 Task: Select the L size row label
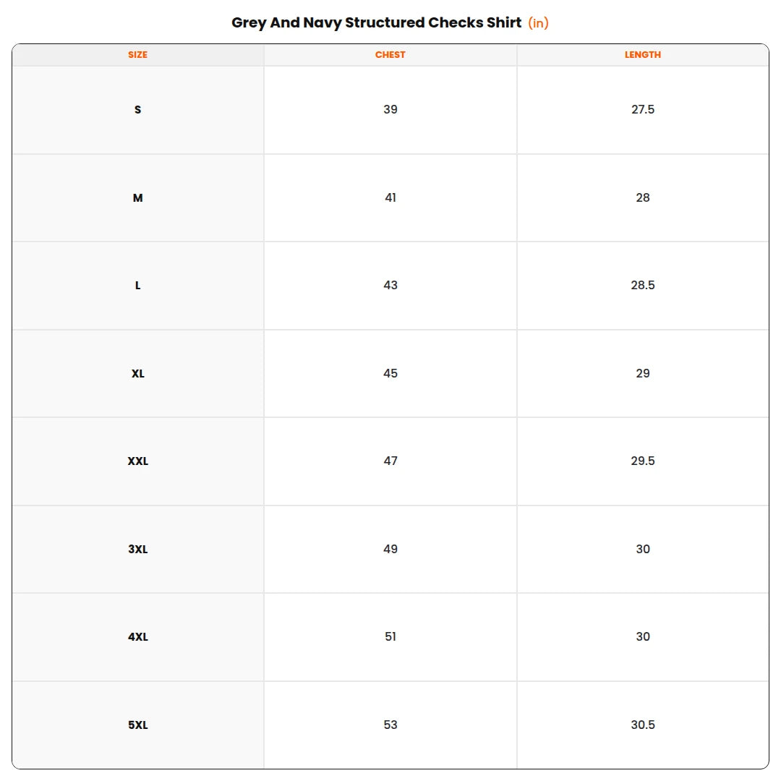(x=137, y=286)
